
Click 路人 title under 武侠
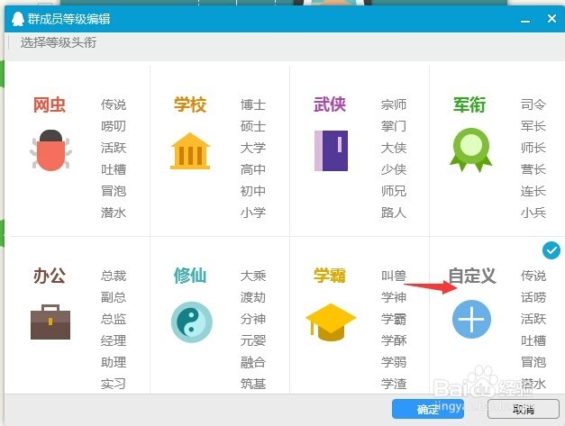(394, 213)
